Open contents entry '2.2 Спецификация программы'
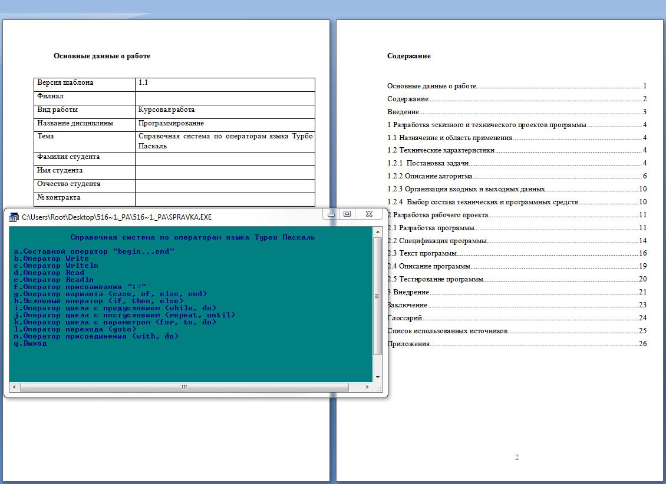 point(517,241)
